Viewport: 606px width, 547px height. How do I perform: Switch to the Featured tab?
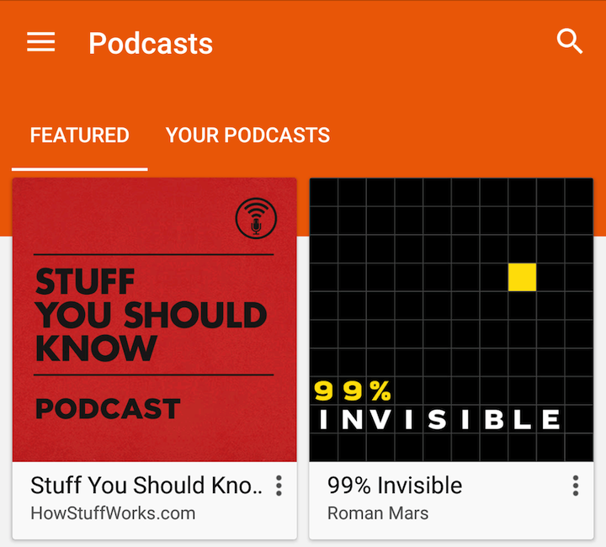tap(80, 135)
